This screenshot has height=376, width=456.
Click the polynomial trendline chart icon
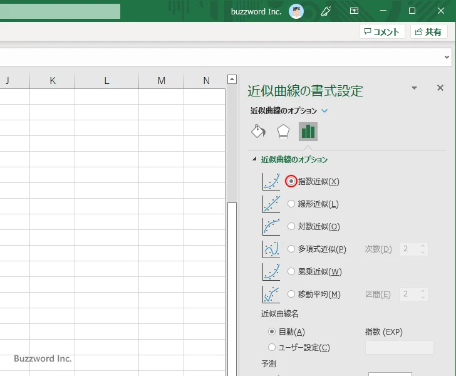click(271, 249)
